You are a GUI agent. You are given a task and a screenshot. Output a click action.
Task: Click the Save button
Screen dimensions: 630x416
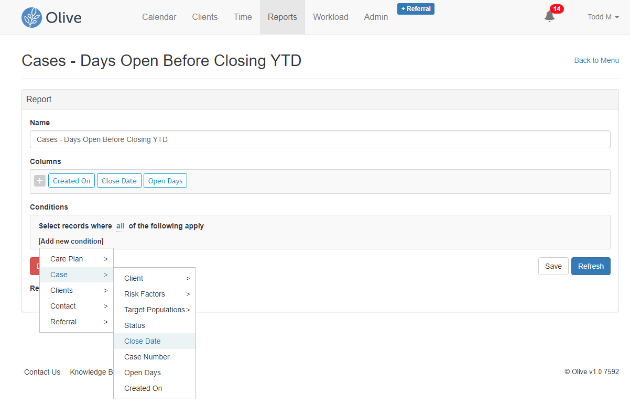click(x=553, y=266)
